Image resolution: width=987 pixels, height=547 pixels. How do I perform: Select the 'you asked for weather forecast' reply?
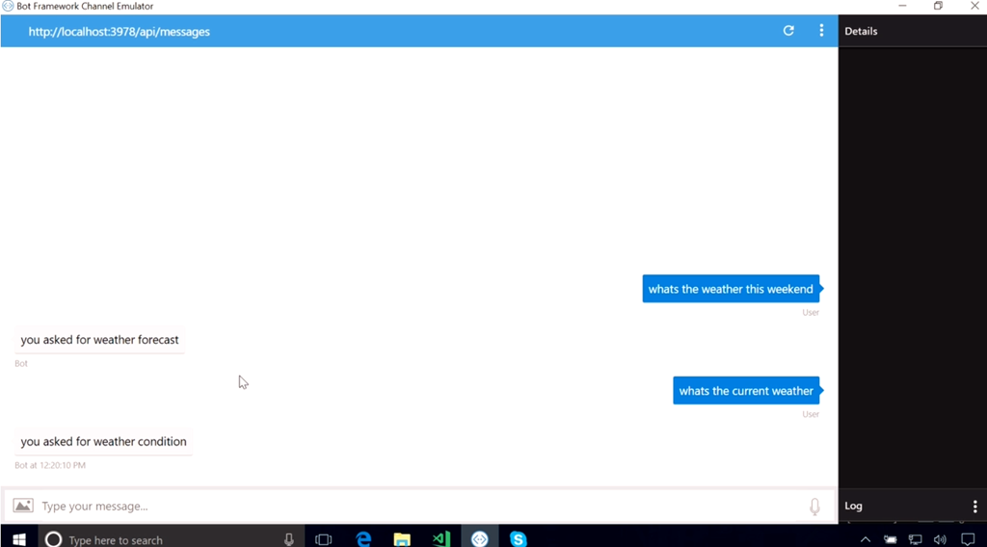pos(99,340)
